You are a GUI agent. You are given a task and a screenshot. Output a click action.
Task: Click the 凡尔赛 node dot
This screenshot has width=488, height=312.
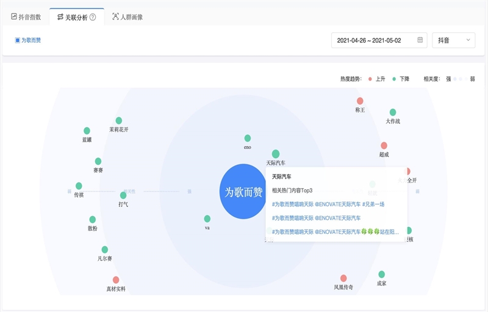[105, 249]
